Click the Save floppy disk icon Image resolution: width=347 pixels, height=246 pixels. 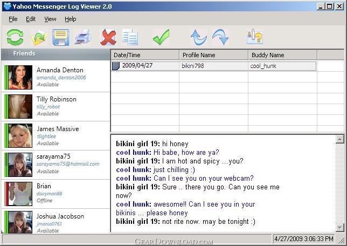(x=61, y=37)
